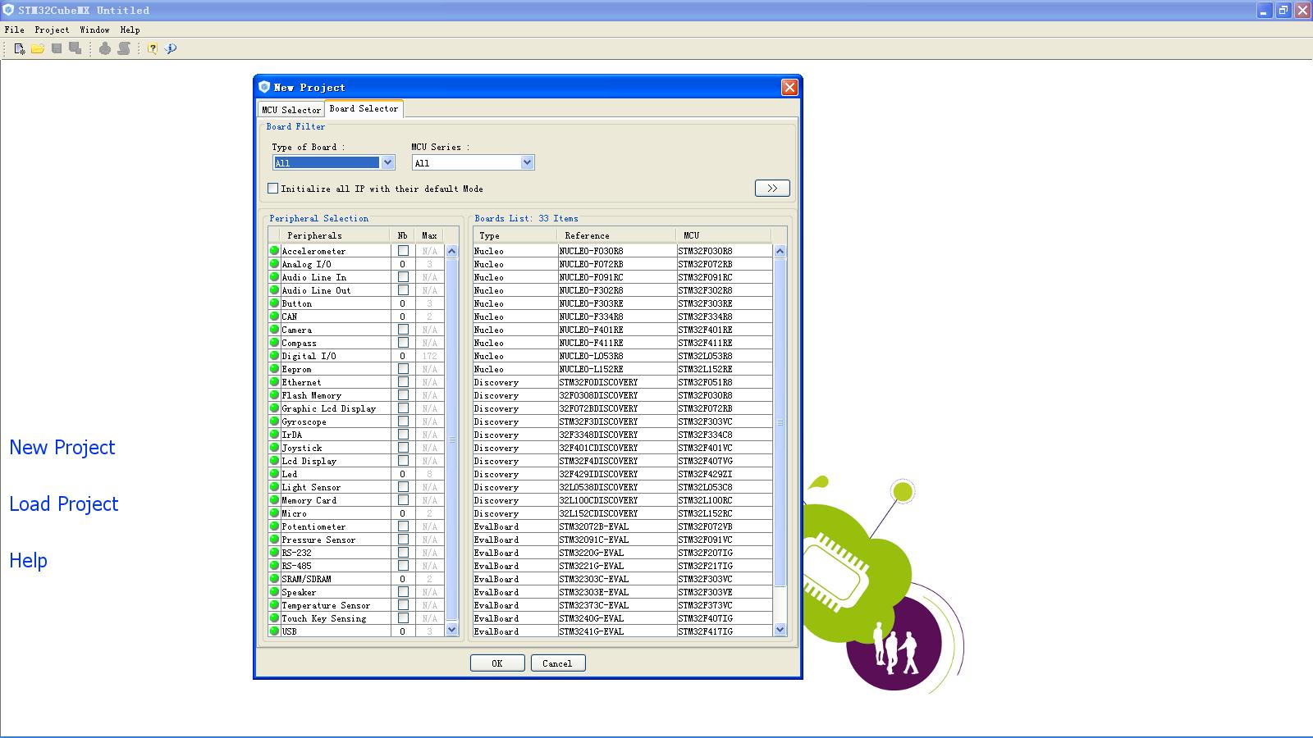The image size is (1313, 738).
Task: Click the Load Project link on welcome page
Action: point(64,504)
